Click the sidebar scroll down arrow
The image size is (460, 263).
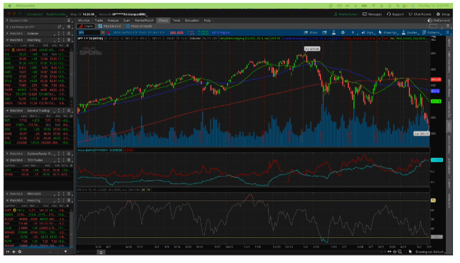tap(66, 252)
